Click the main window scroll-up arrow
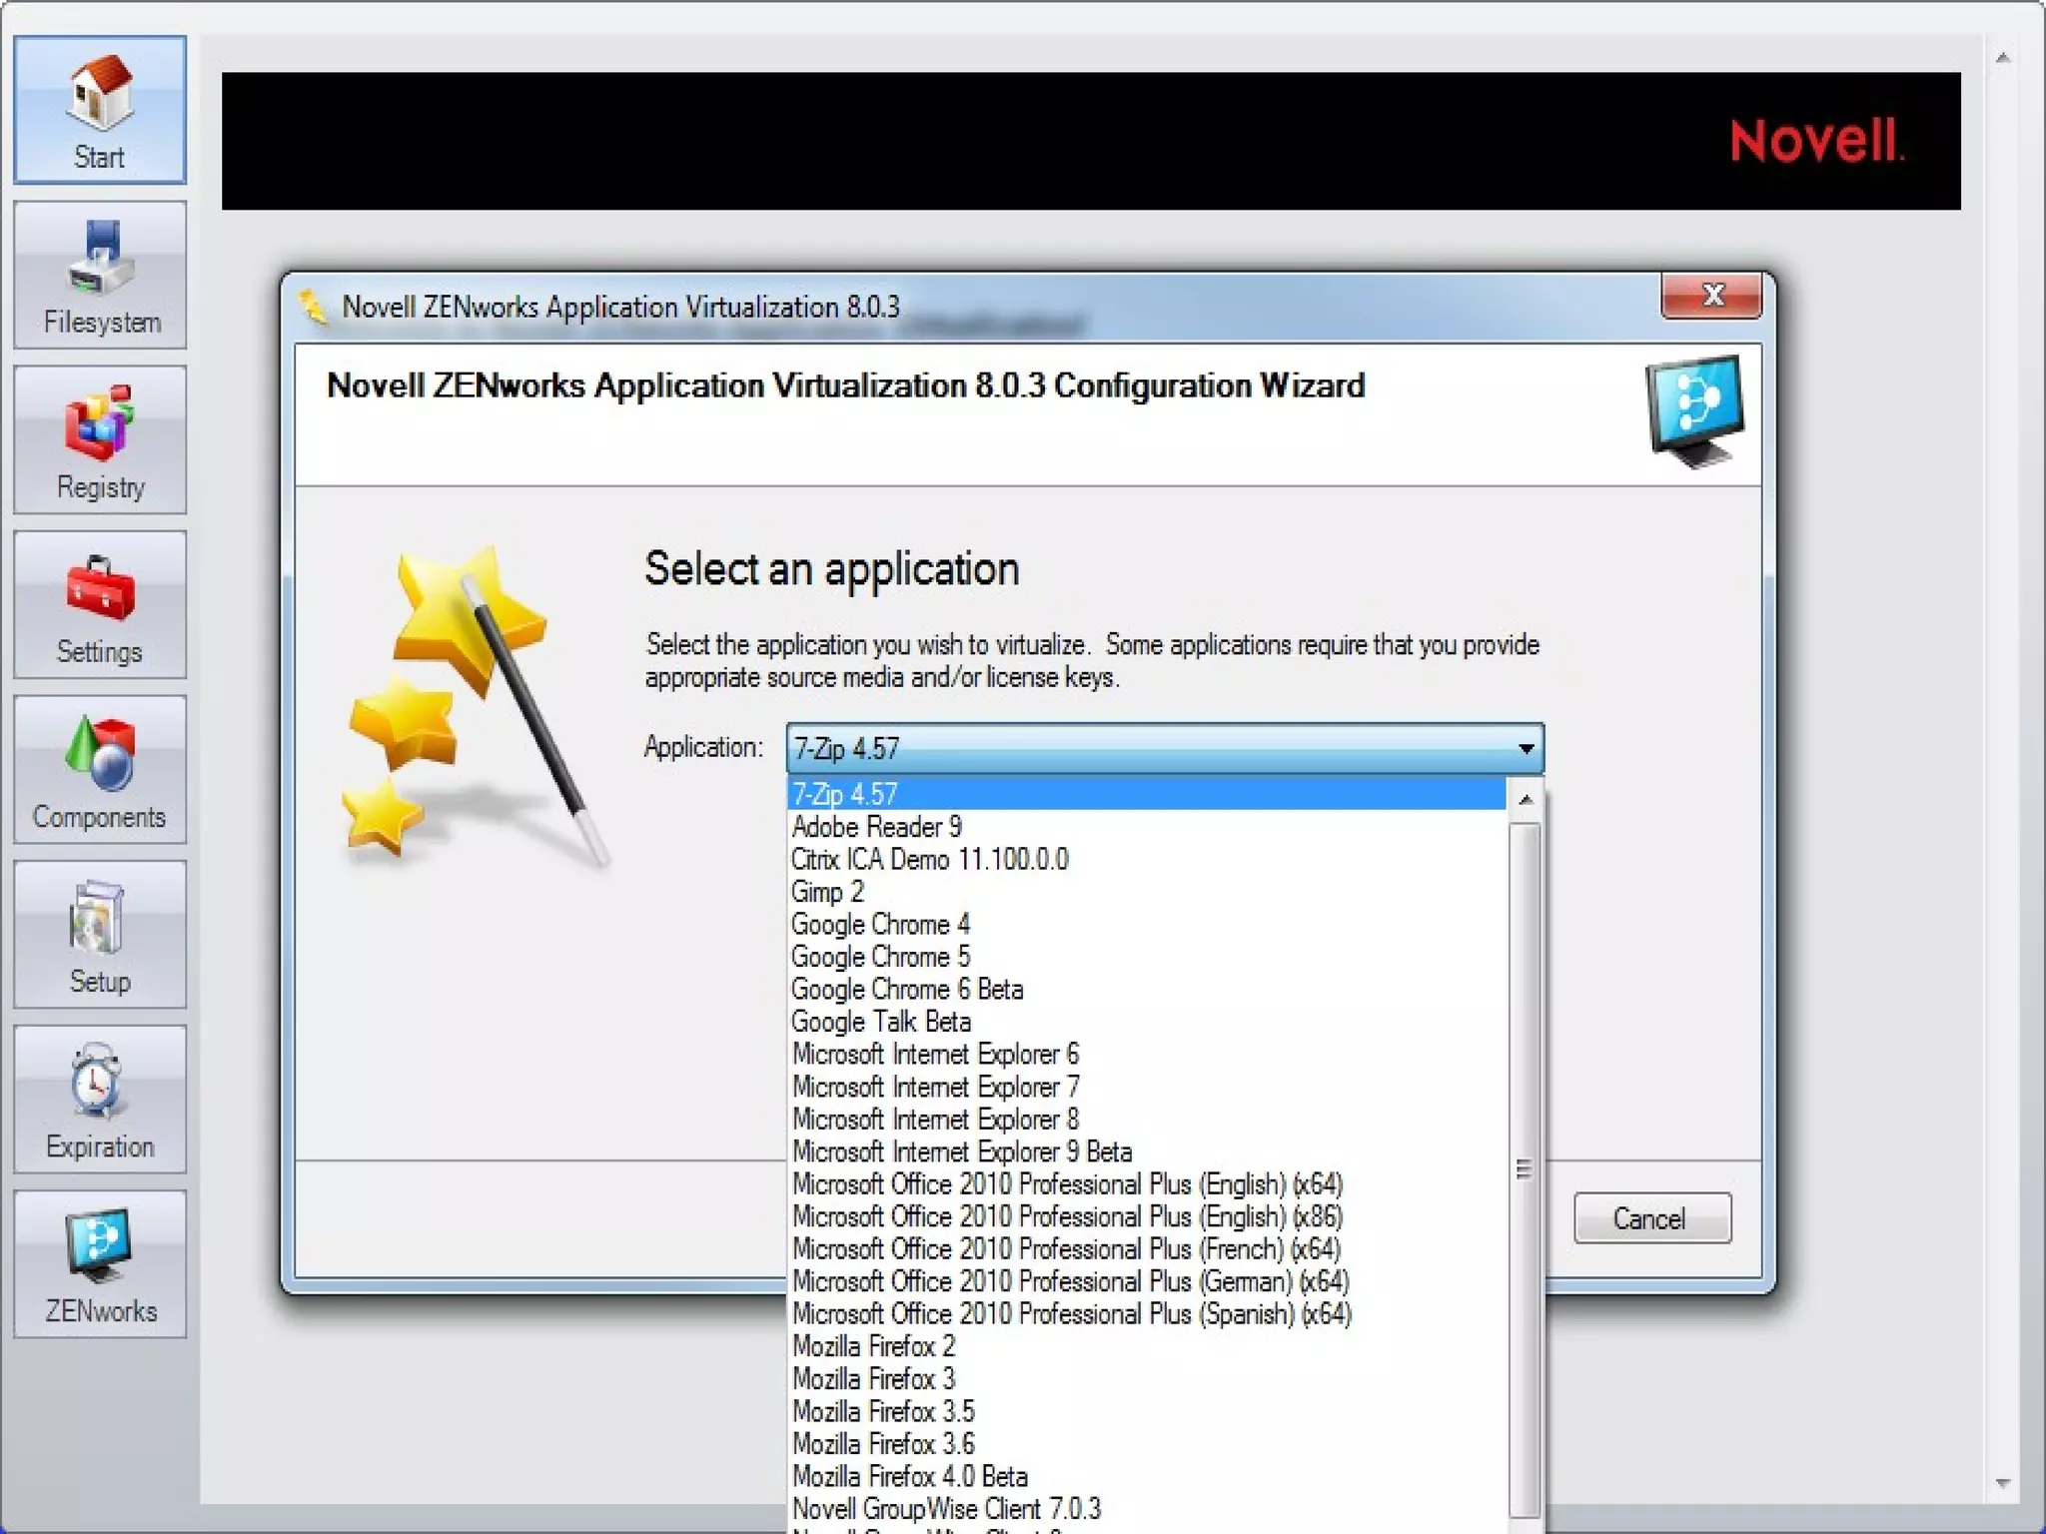 click(2002, 58)
